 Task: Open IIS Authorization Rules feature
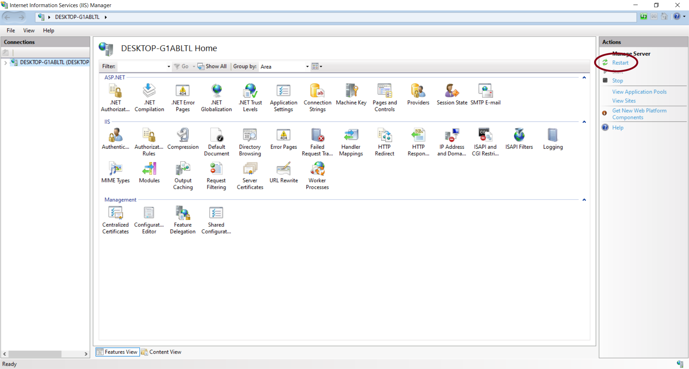point(149,142)
